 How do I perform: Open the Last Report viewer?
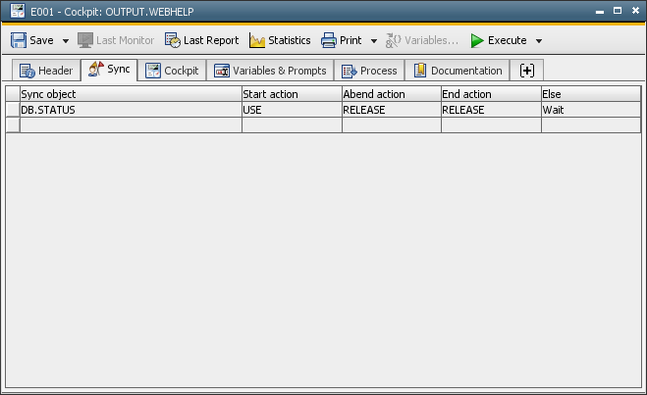tap(201, 41)
